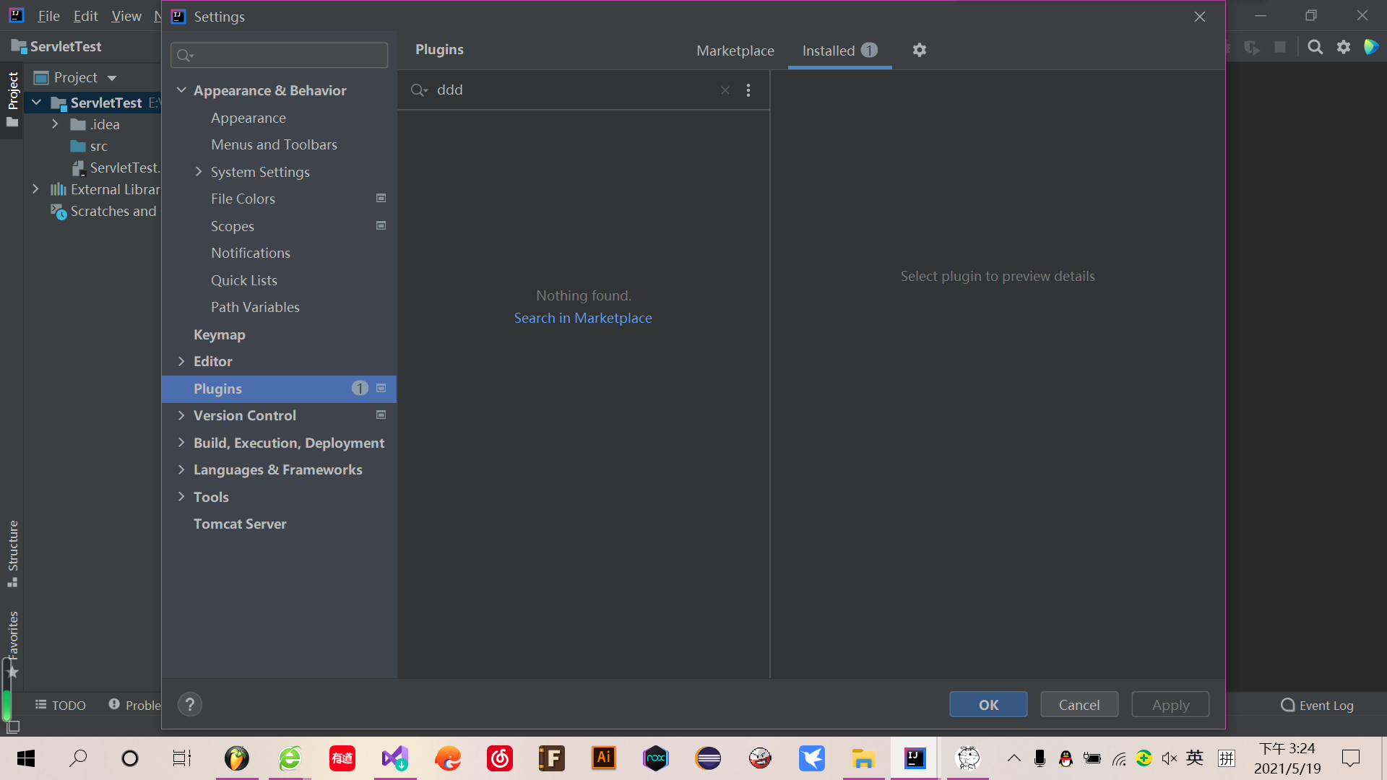Switch to the Marketplace tab

click(735, 51)
